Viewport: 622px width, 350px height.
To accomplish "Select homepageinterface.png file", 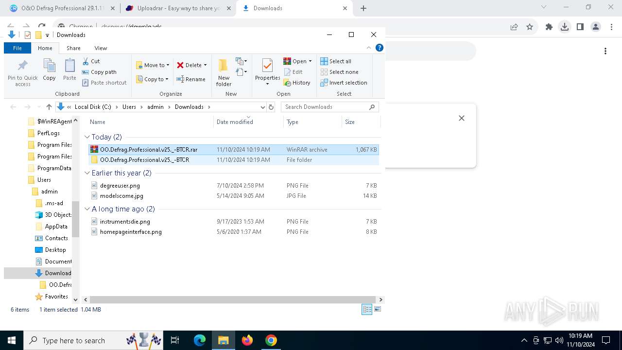I will tap(234, 232).
